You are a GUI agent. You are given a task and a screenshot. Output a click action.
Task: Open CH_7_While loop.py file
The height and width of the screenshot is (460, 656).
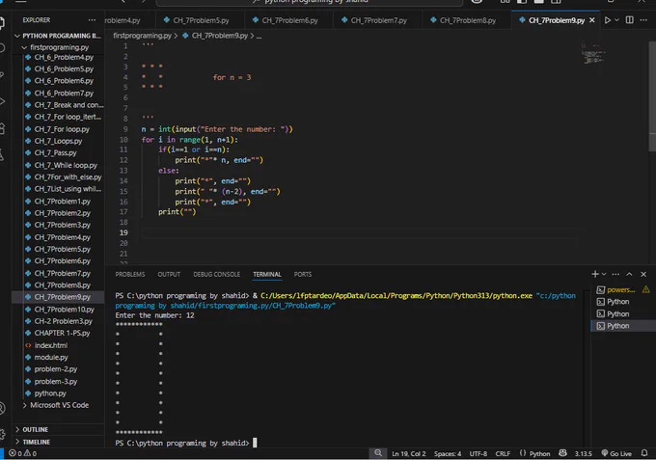66,165
